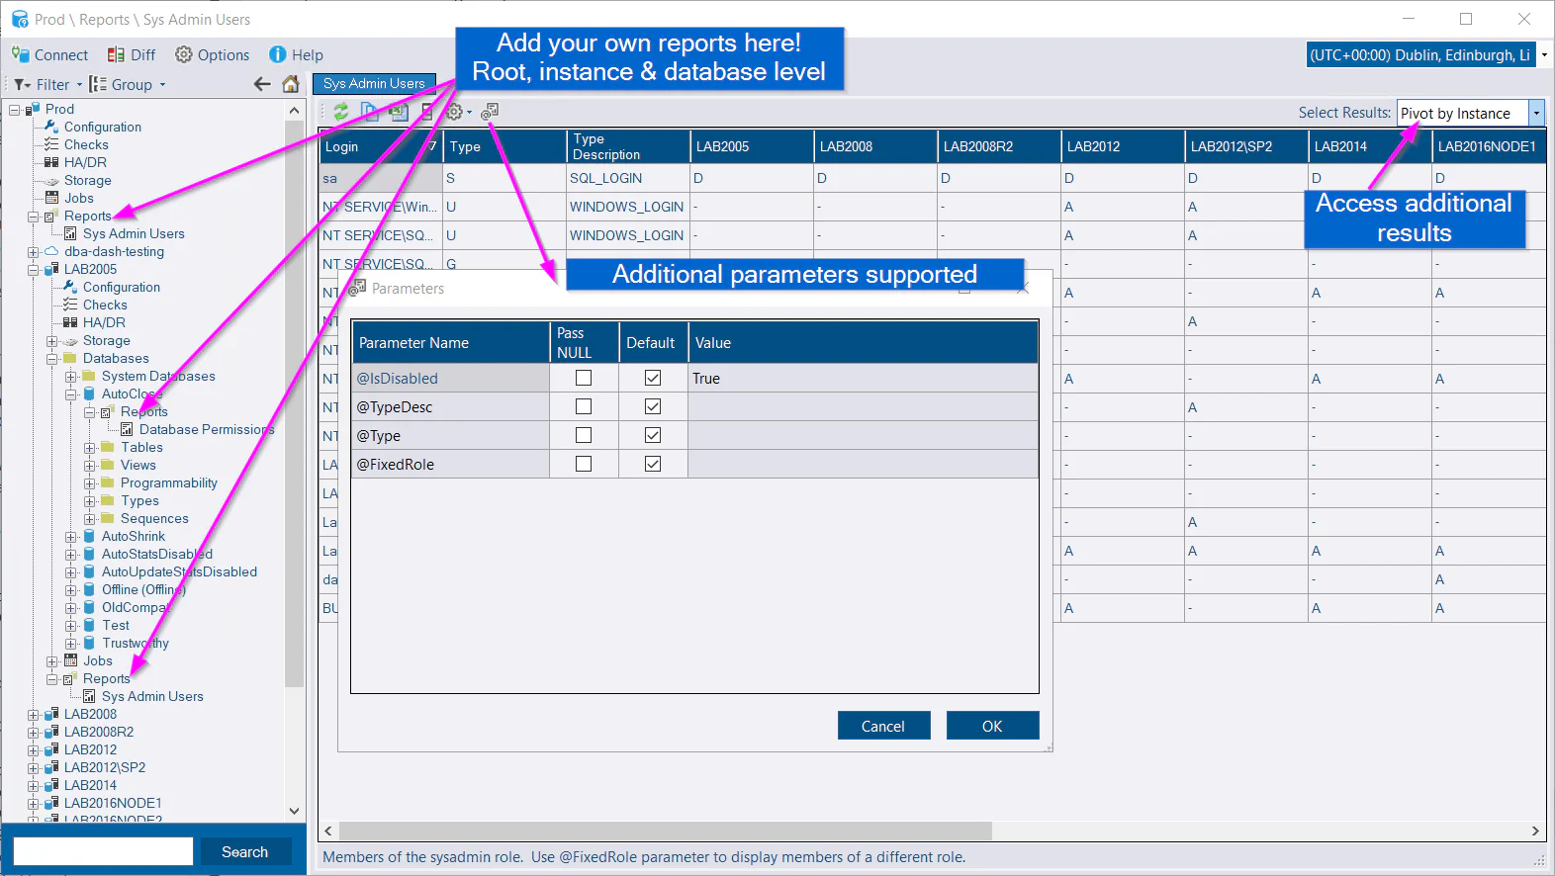Toggle Pass NULL for @IsDisabled

pos(584,378)
